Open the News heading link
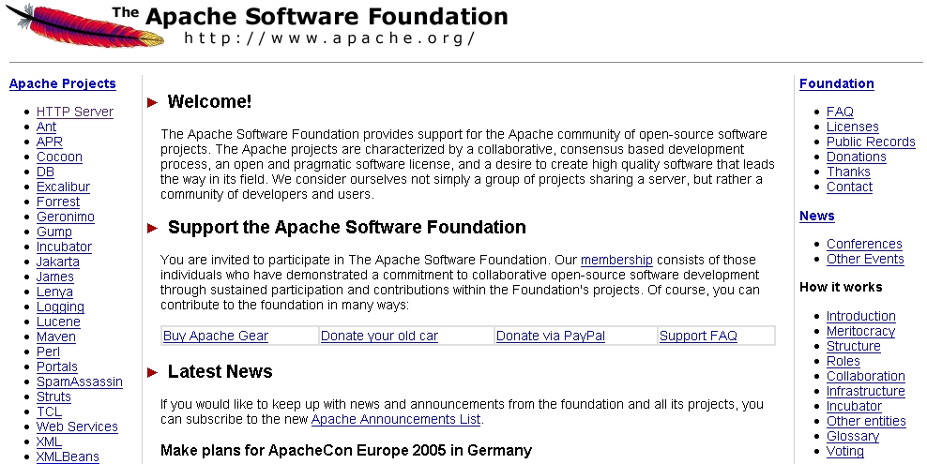Image resolution: width=927 pixels, height=464 pixels. (x=817, y=216)
